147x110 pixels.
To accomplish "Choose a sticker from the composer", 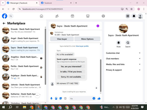I will [x=61, y=98].
